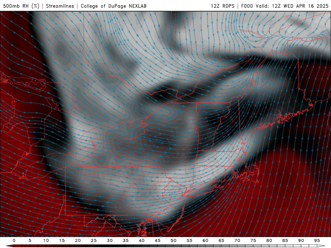This screenshot has height=248, width=331.
Task: Click the white arrow at colorbar's high end
Action: click(321, 246)
